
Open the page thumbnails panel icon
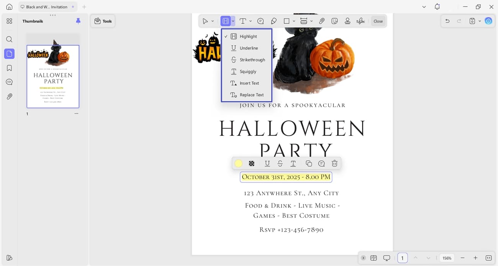[9, 54]
